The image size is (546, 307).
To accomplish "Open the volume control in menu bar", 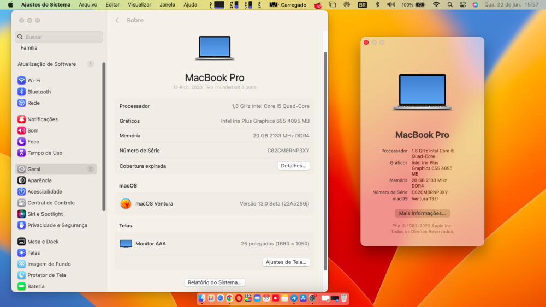I will pos(391,4).
